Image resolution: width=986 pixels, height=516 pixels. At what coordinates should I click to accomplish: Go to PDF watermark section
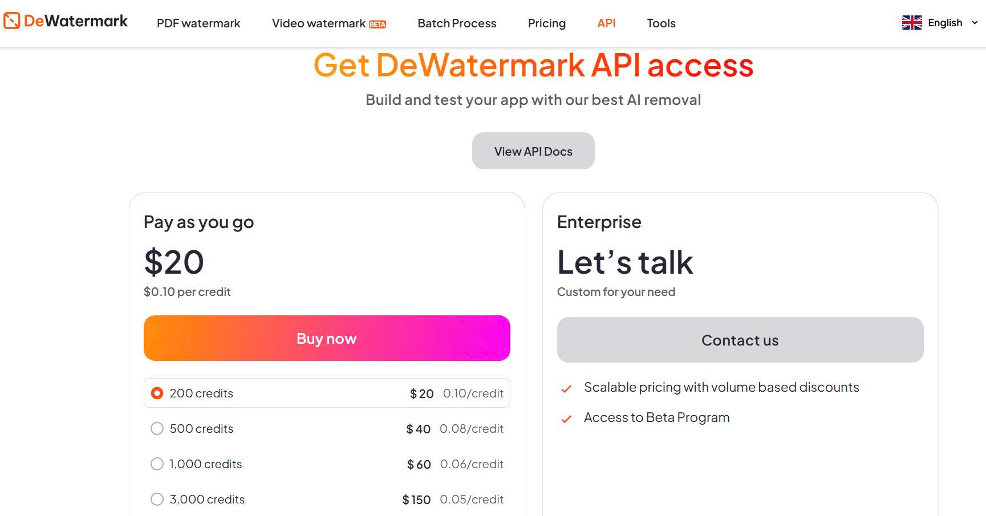(x=198, y=23)
